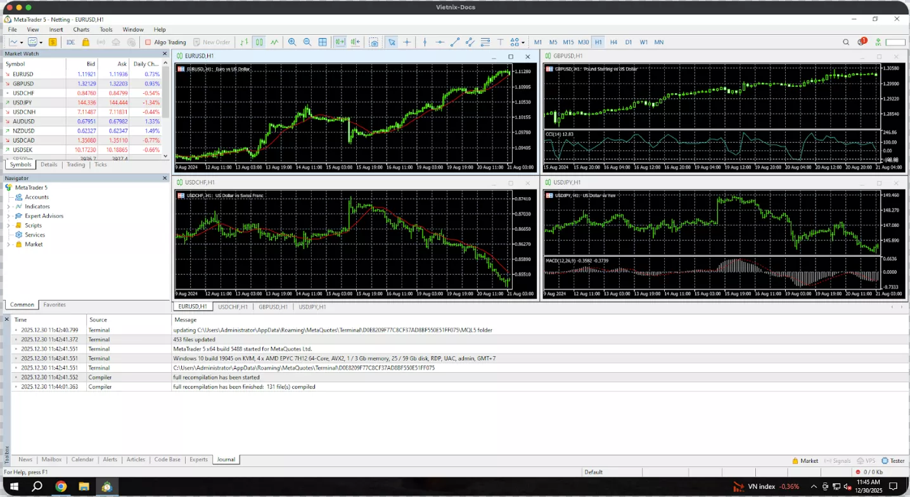Toggle chart auto scroll to end
This screenshot has height=497, width=910.
click(340, 42)
